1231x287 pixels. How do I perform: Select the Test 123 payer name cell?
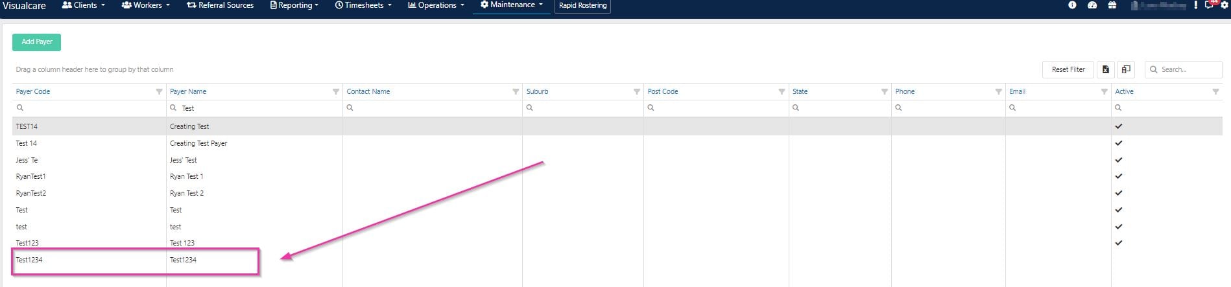coord(254,243)
